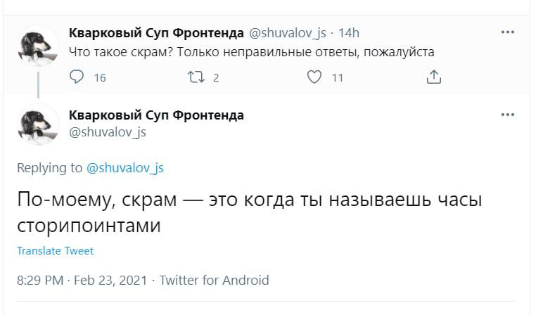Click the @shuvalov_js mention after Replying to

(125, 167)
